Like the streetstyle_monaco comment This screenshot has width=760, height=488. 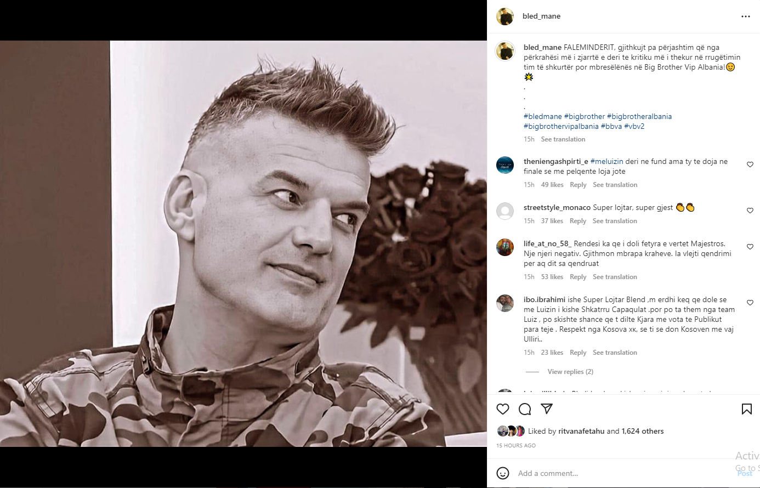click(x=750, y=211)
